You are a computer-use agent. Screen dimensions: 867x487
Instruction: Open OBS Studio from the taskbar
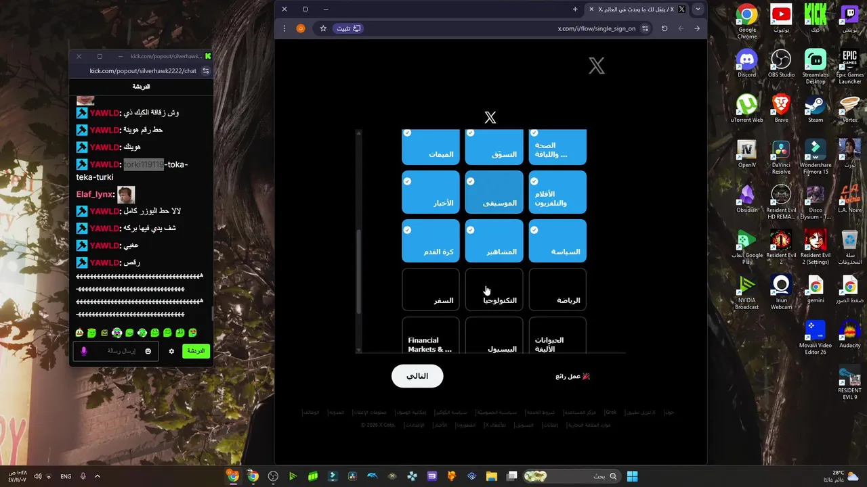click(273, 476)
